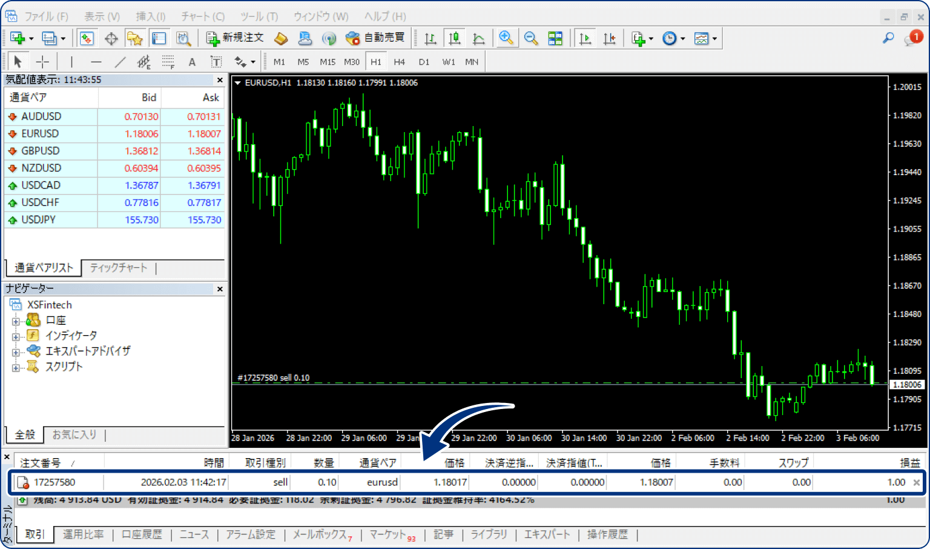The width and height of the screenshot is (930, 549).
Task: Expand the インディケータ tree node
Action: (x=16, y=336)
